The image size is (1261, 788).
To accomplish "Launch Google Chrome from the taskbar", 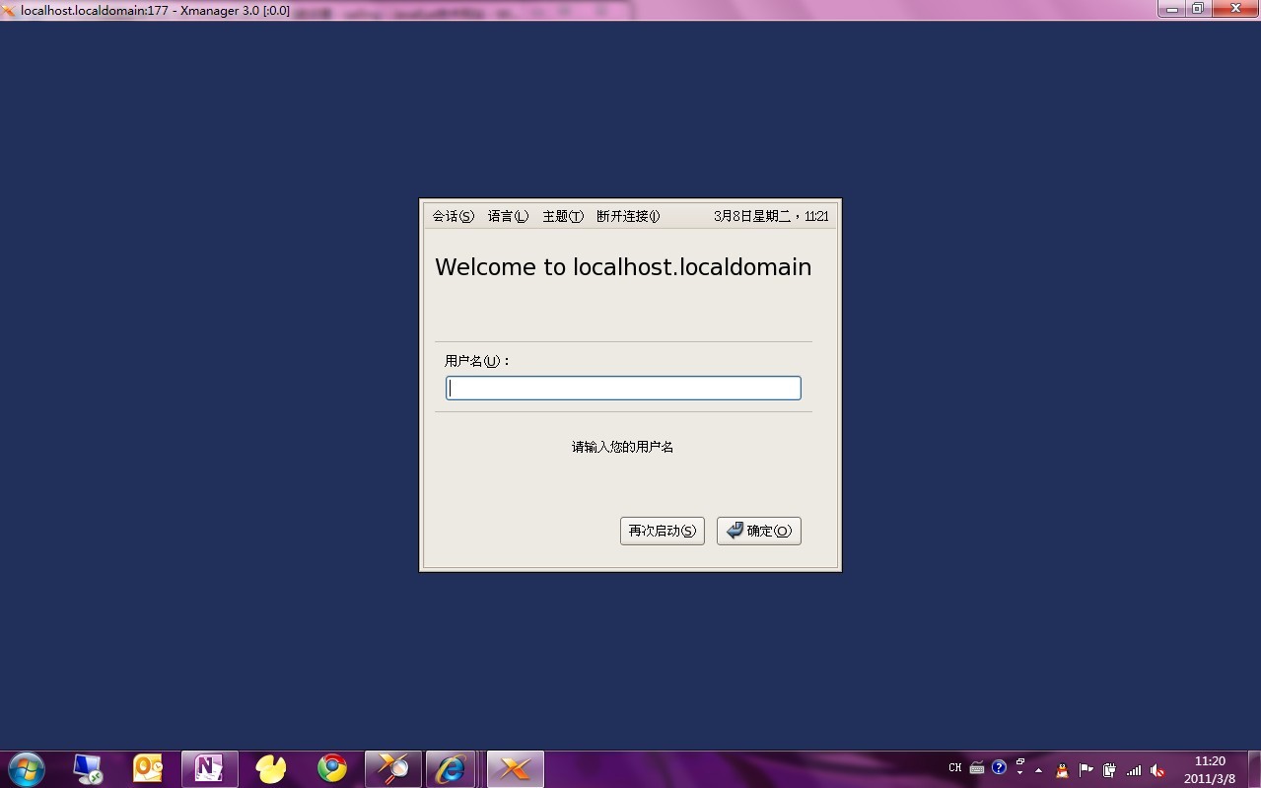I will coord(332,769).
